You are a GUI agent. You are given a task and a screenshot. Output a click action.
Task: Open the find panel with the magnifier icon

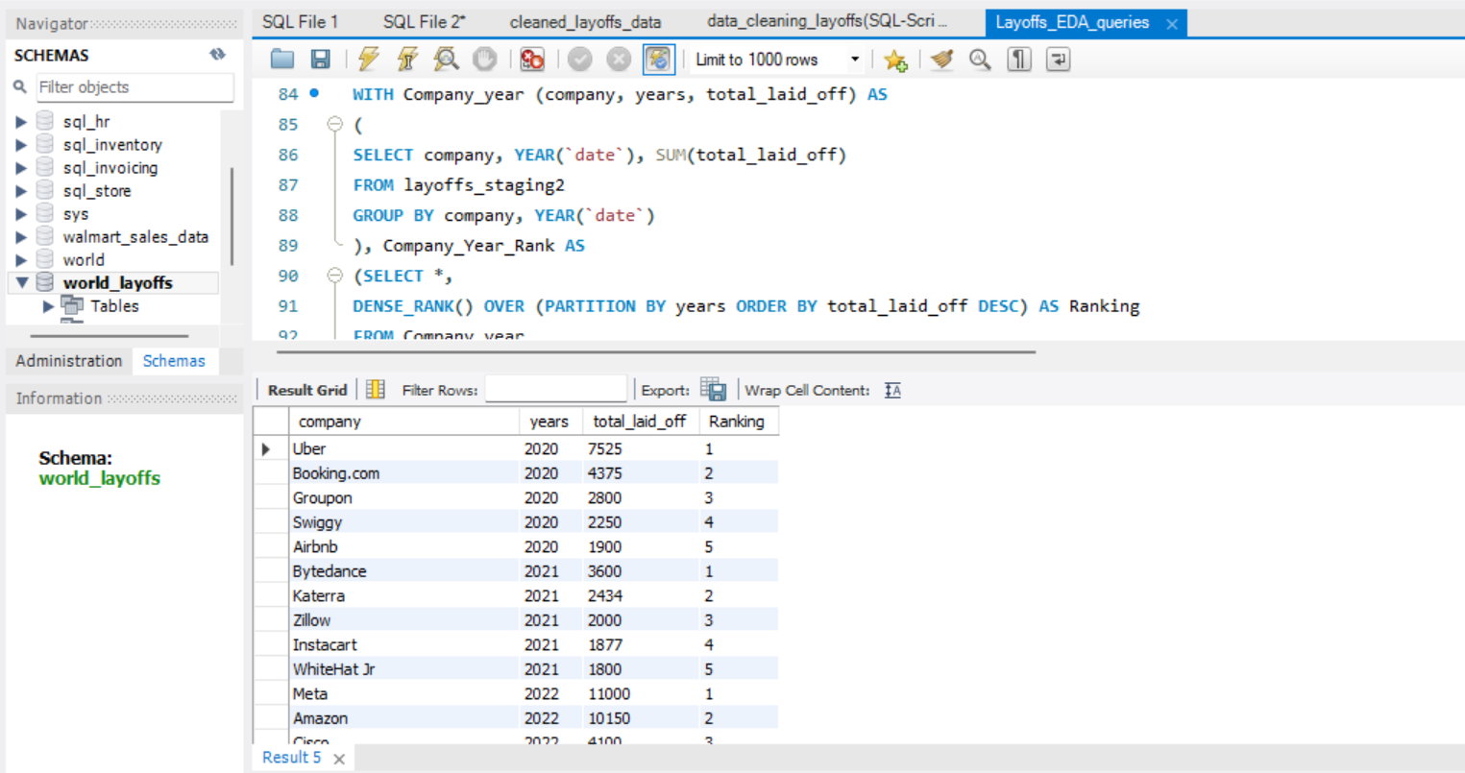[x=980, y=60]
